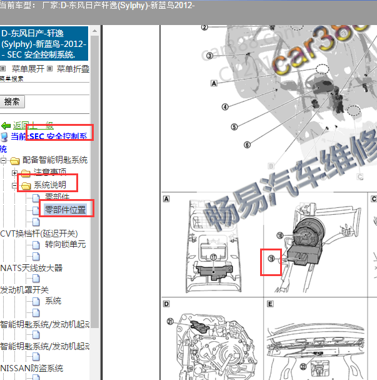Viewport: 377px width, 380px height.
Task: Click the document icon above NATS天线放大器
Action: 36,256
